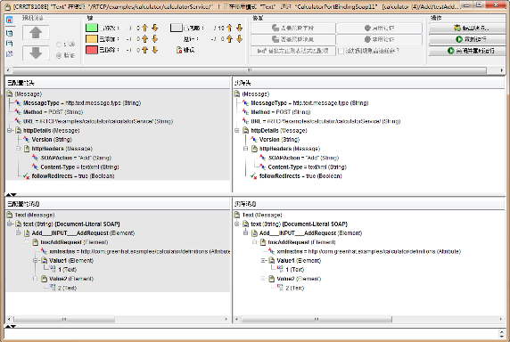Click the orange down arrow in the red swatch row
This screenshot has height=342, width=510.
coord(155,50)
